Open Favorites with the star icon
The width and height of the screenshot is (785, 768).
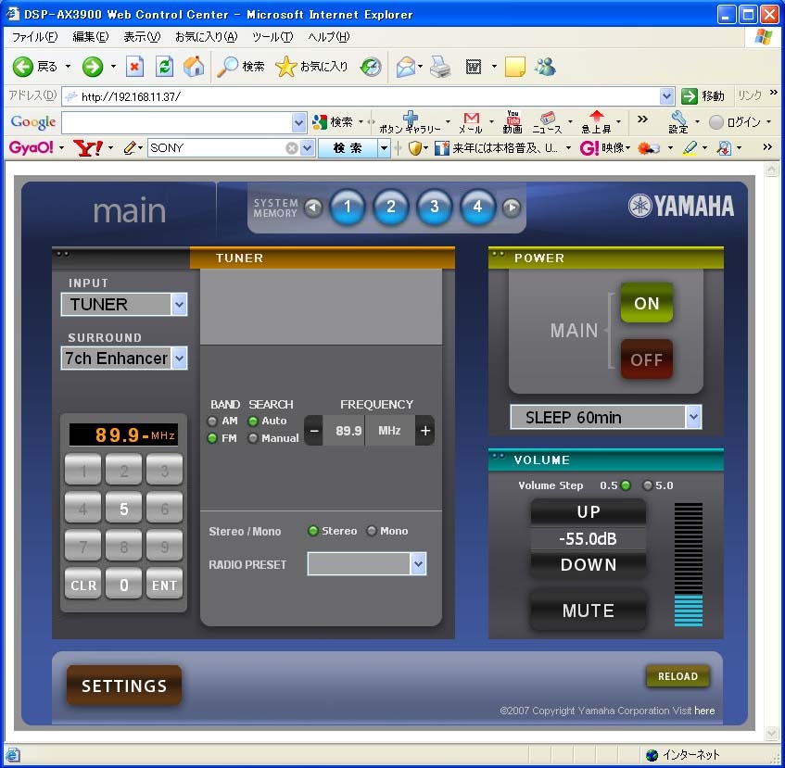[285, 67]
